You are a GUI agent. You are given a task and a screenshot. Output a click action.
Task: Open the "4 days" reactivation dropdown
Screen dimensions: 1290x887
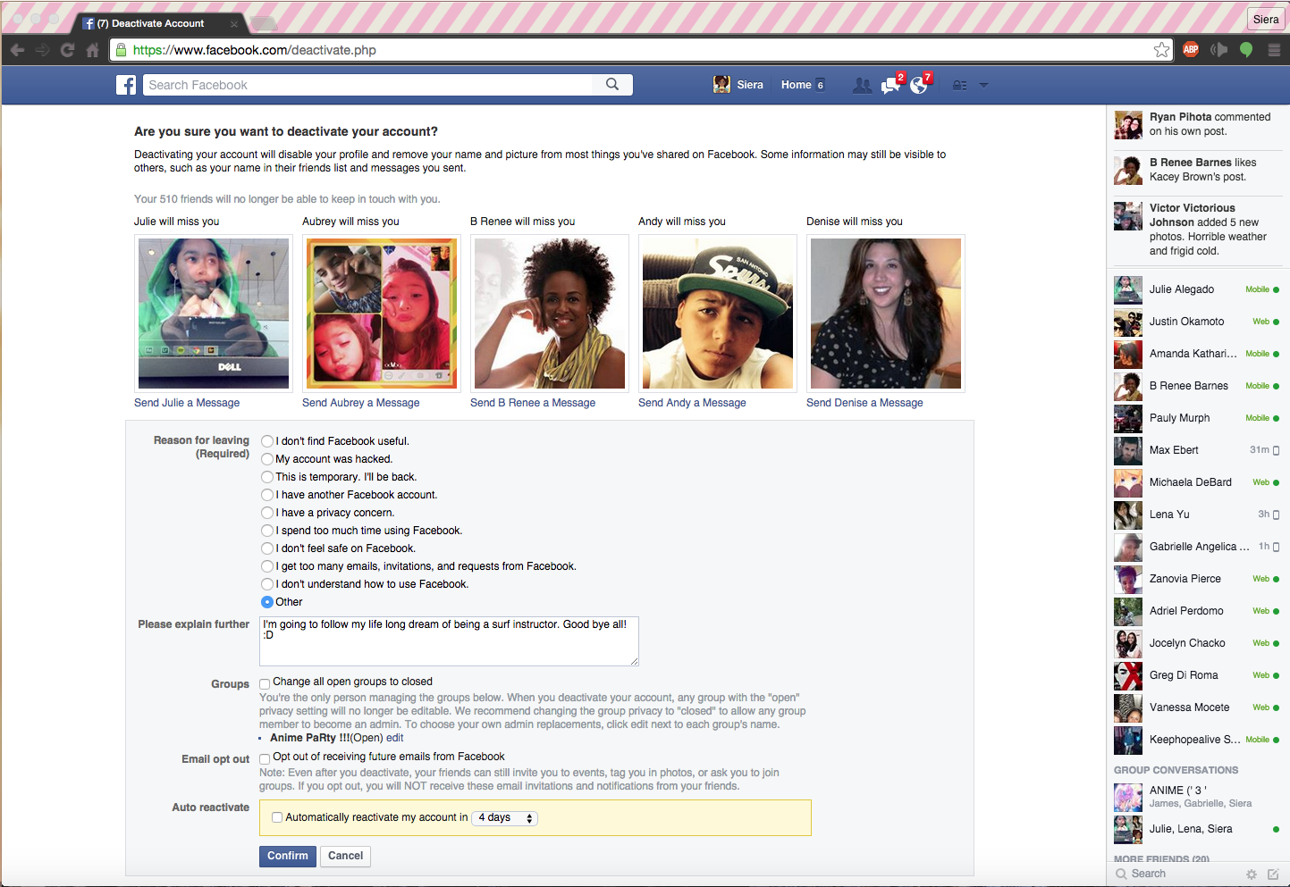coord(505,818)
